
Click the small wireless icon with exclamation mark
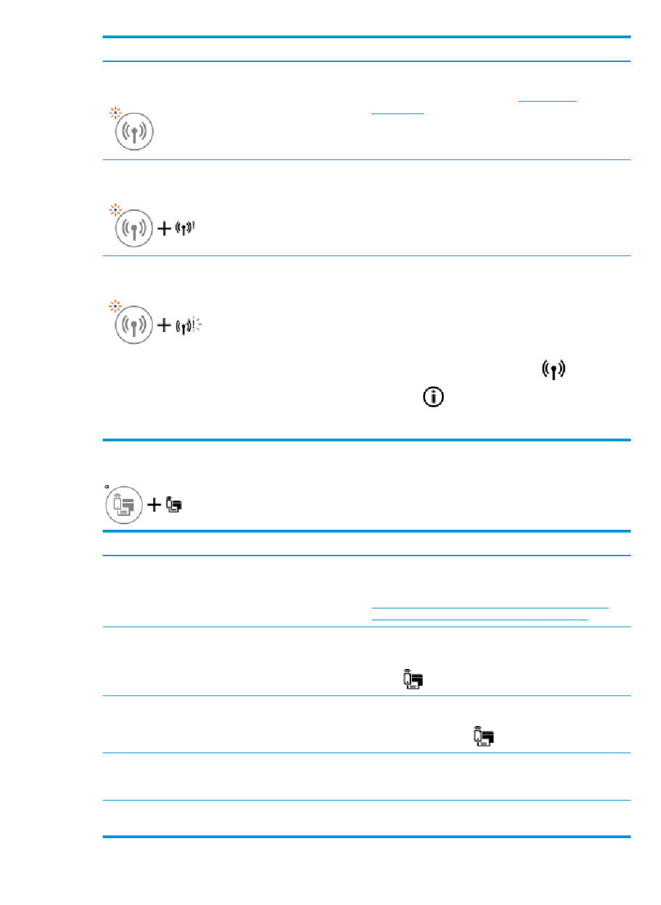coord(185,228)
